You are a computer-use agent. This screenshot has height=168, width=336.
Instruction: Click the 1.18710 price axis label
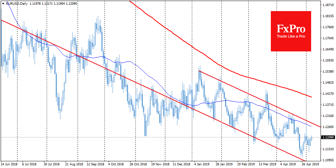[x=328, y=5]
